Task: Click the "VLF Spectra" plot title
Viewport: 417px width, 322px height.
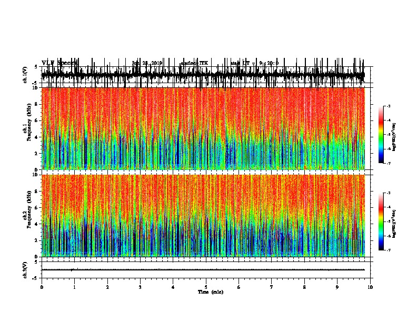Action: coord(60,63)
